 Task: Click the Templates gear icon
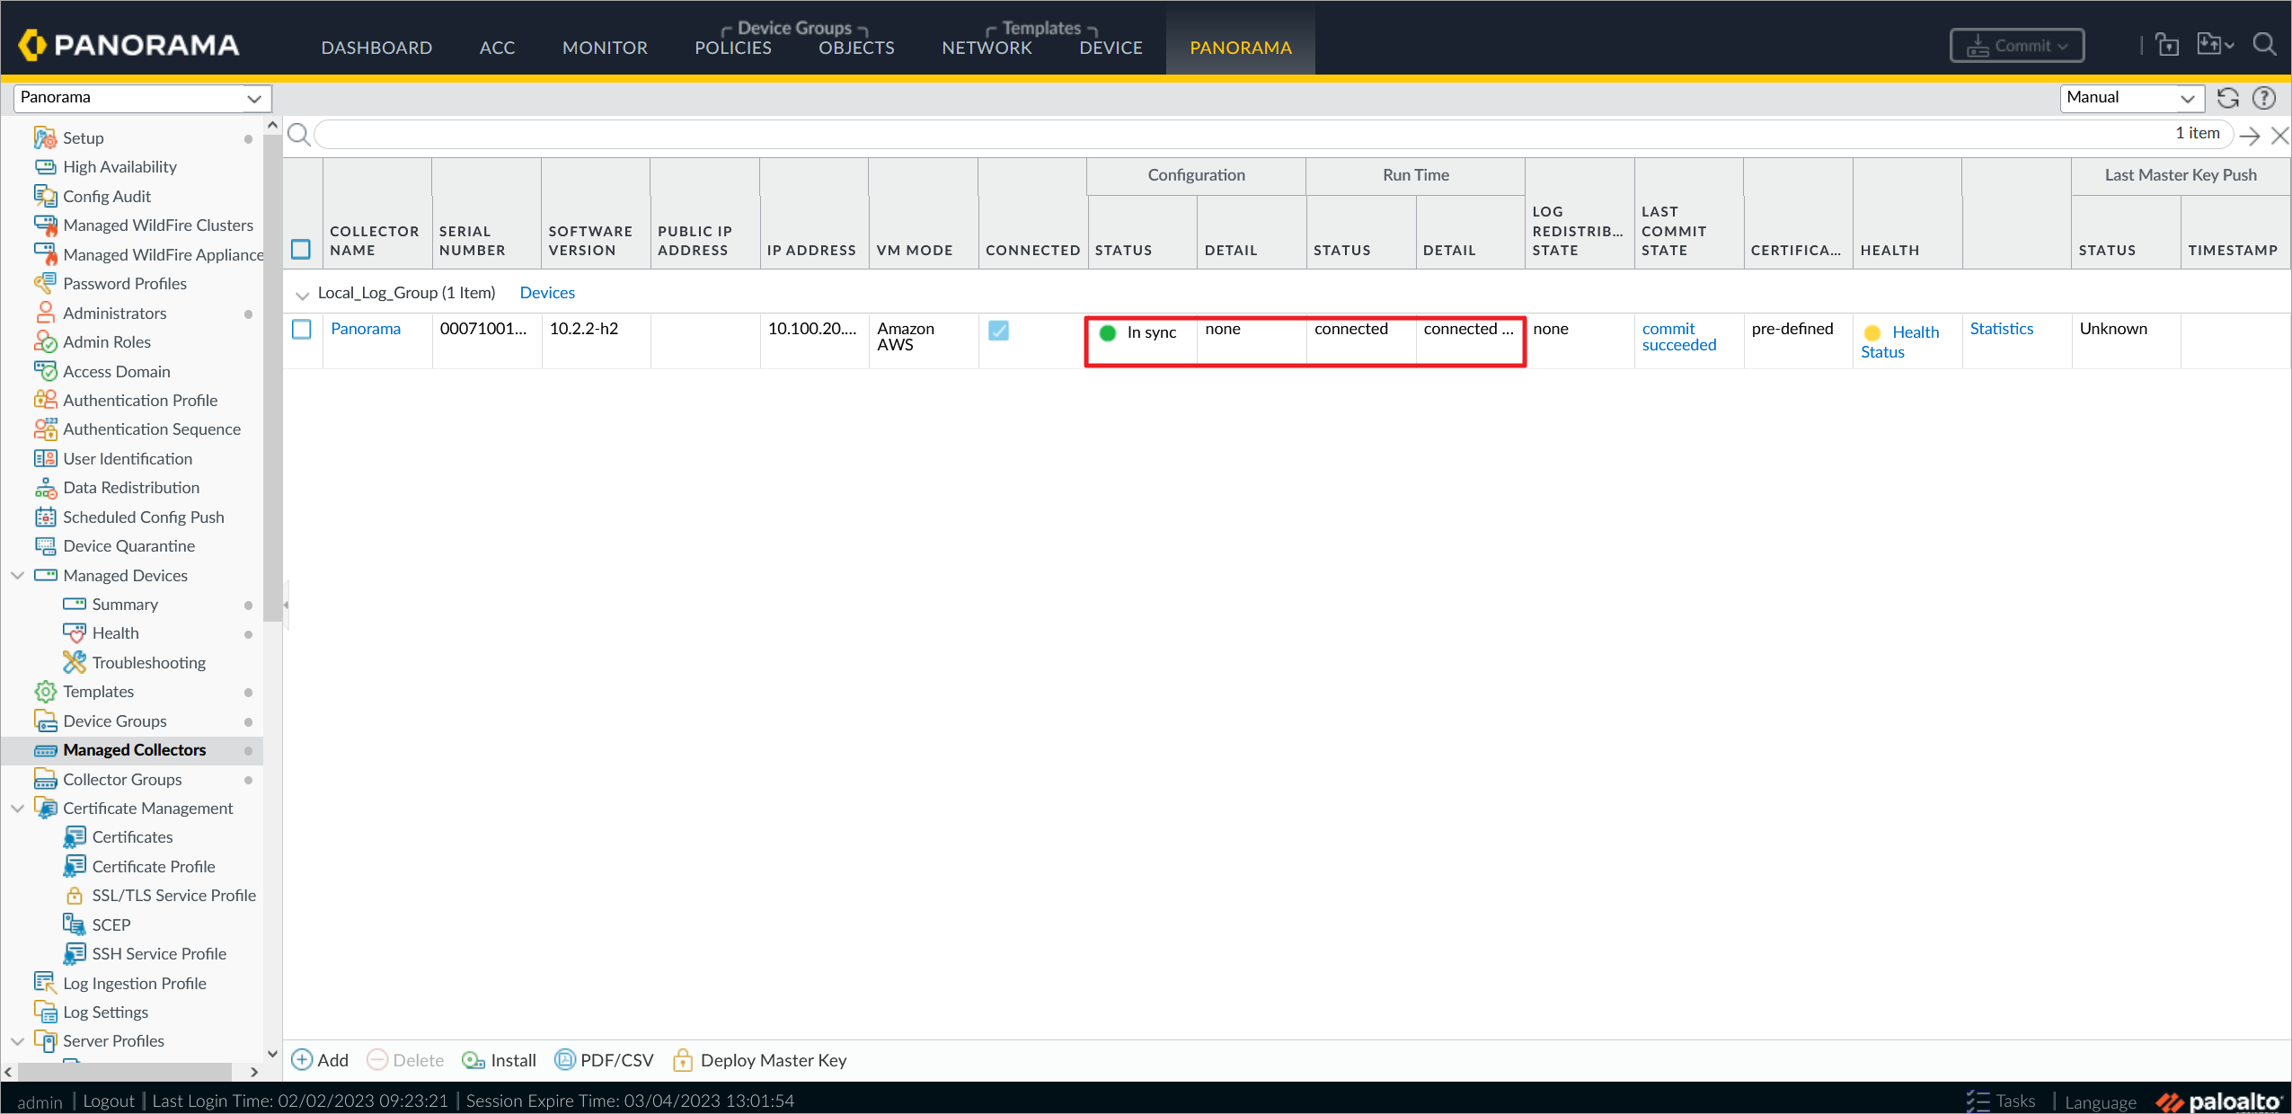pyautogui.click(x=45, y=692)
